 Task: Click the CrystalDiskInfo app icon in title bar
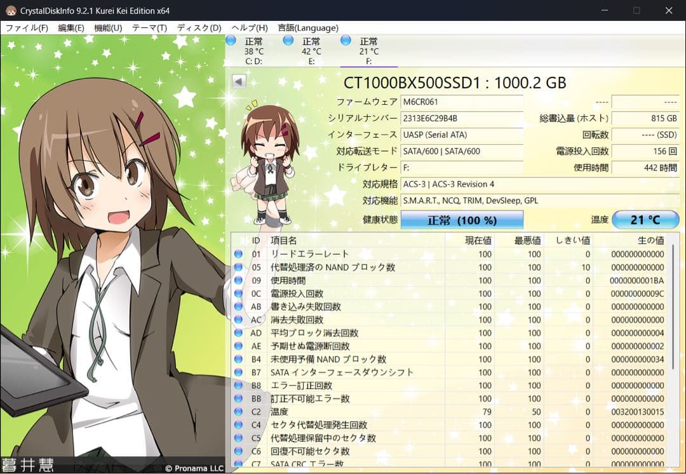click(x=11, y=11)
